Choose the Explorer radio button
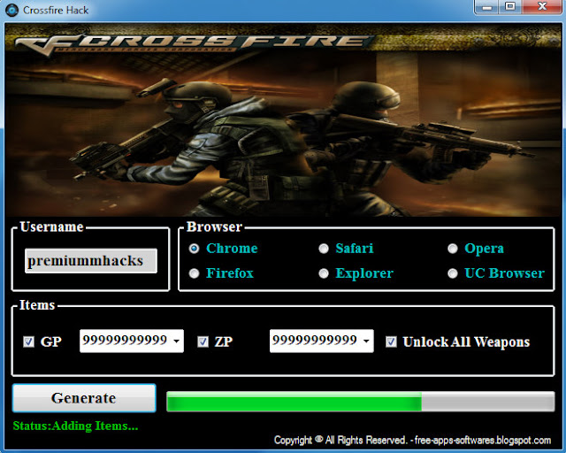Viewport: 566px width, 453px height. [x=324, y=273]
